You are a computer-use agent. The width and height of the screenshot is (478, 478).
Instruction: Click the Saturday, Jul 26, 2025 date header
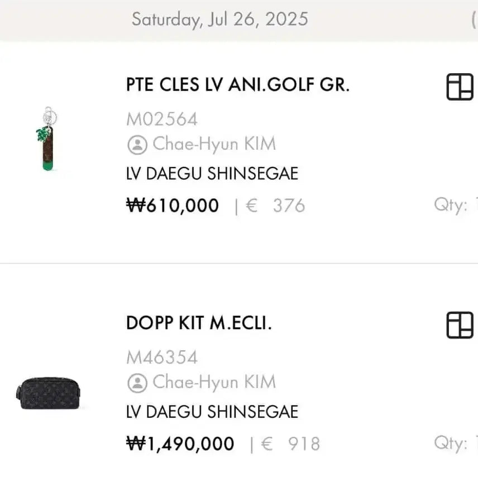219,20
